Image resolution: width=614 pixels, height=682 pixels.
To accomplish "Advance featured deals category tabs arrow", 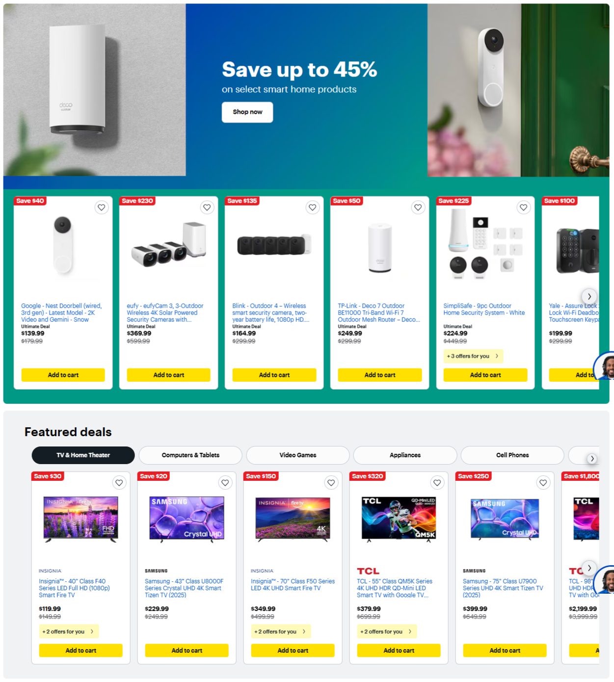I will pyautogui.click(x=592, y=459).
